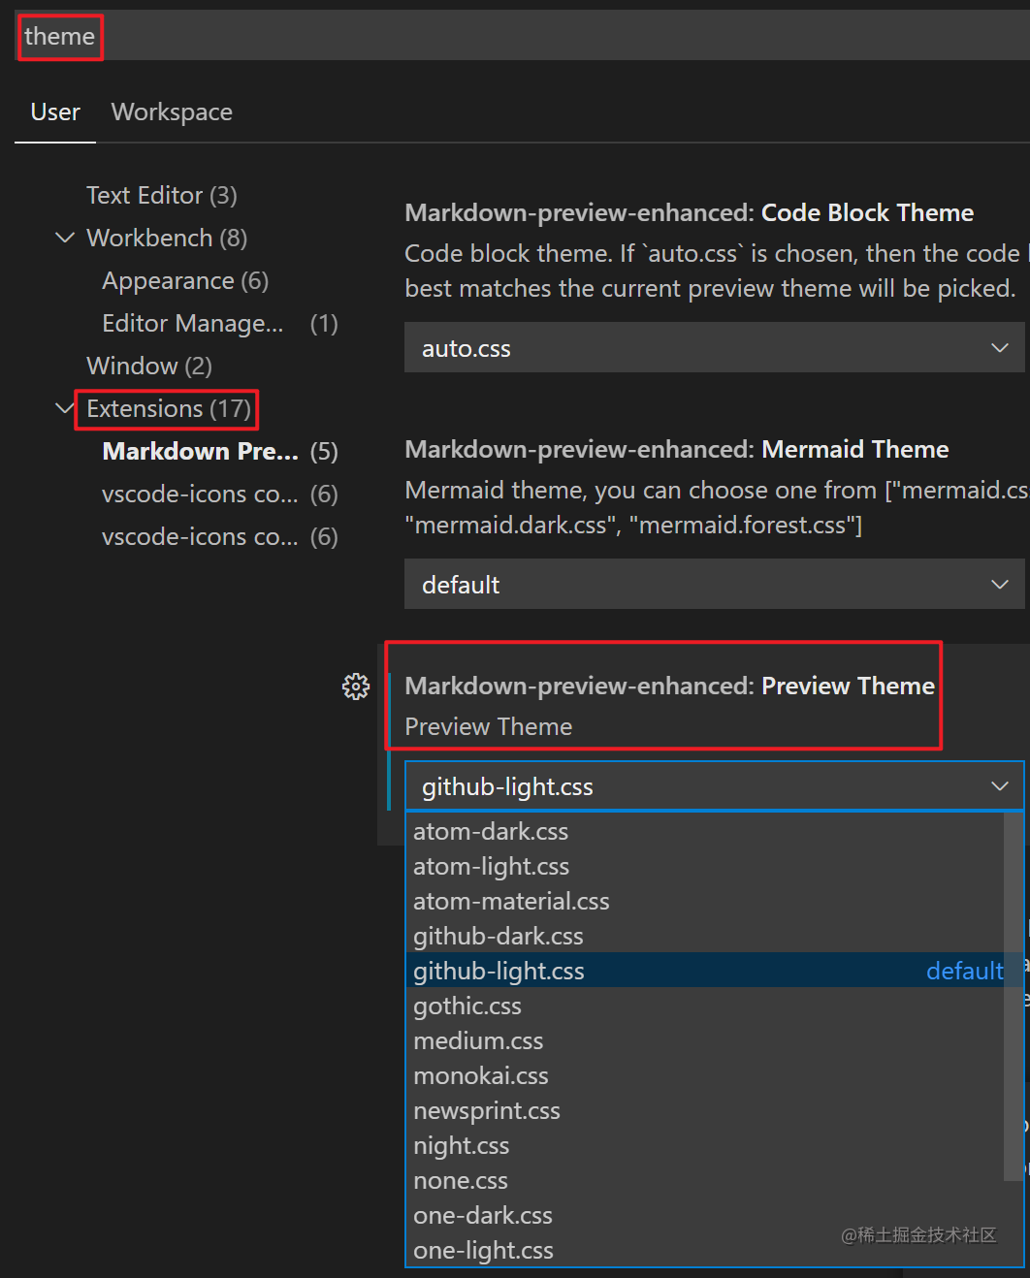The width and height of the screenshot is (1030, 1278).
Task: Choose newsprint.css preview theme
Action: 704,1110
